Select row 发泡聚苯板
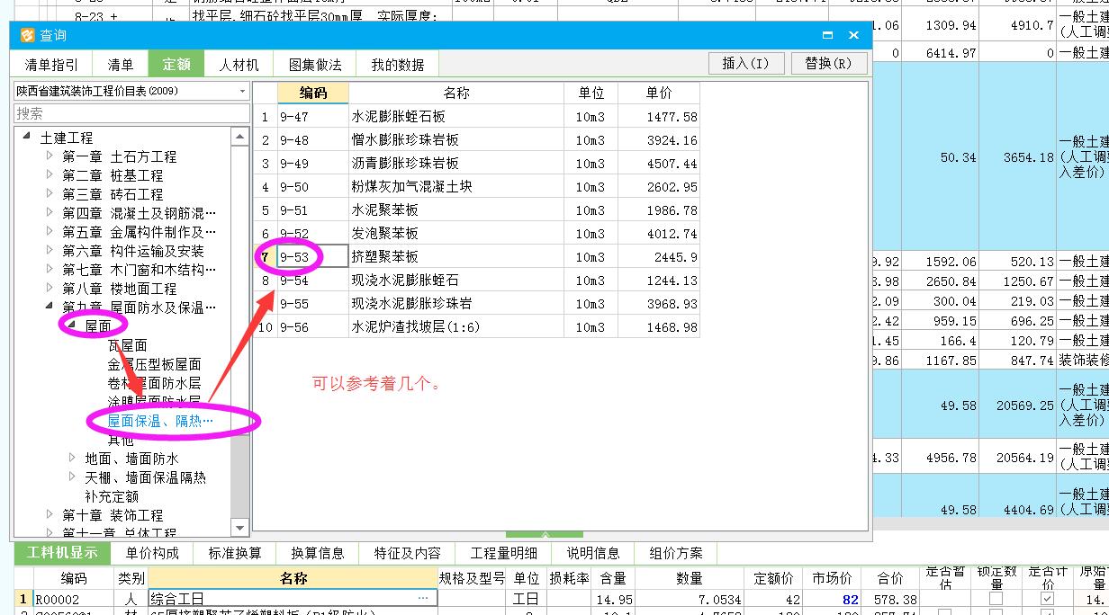Viewport: 1109px width, 615px height. click(x=476, y=233)
